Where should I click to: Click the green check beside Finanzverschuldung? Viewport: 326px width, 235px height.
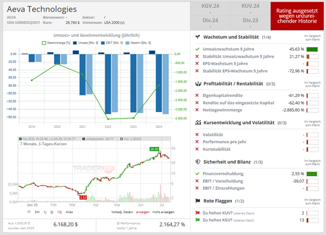point(197,174)
